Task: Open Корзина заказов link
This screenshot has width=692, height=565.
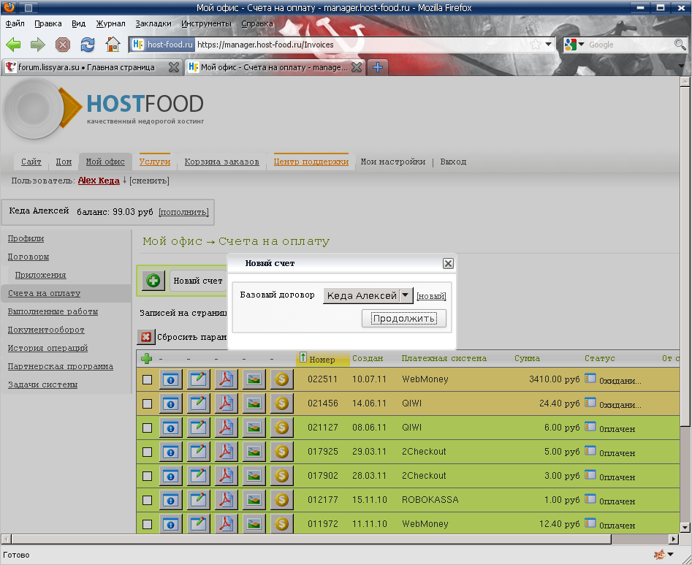Action: click(x=221, y=162)
